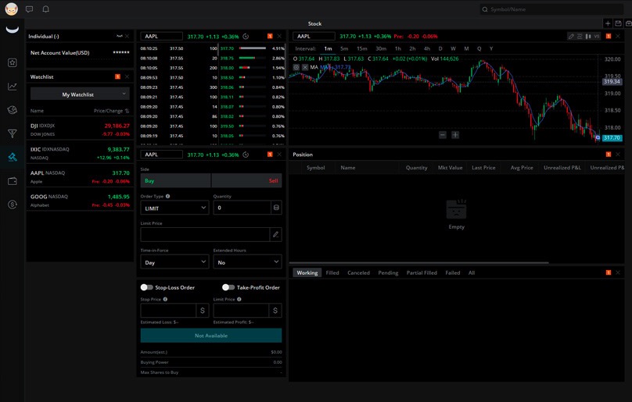Click the time icon in the quotes panel header
632x402 pixels.
246,36
